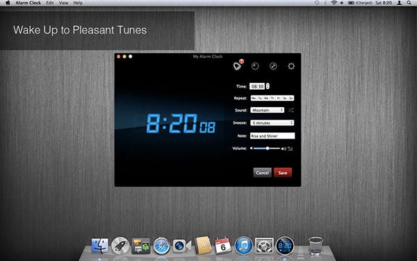
Task: Open Safari in the dock
Action: coord(161,246)
